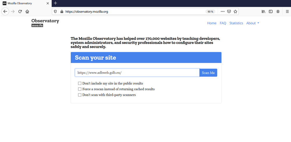Click the Observatory logo heading
This screenshot has width=291, height=142.
pyautogui.click(x=45, y=21)
